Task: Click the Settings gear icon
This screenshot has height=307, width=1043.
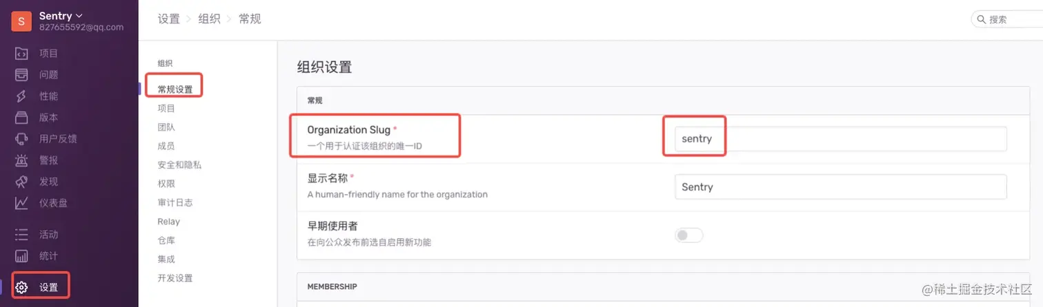Action: click(21, 287)
